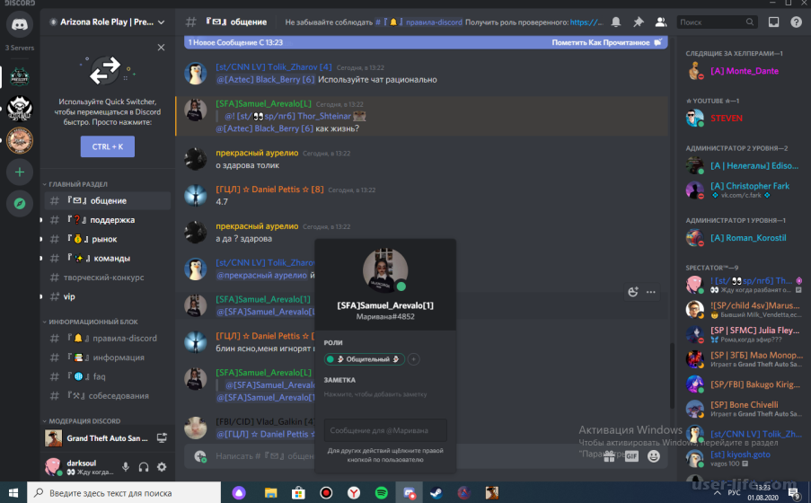Click member [st] kiyosh.goto
This screenshot has width=811, height=503.
pyautogui.click(x=744, y=458)
